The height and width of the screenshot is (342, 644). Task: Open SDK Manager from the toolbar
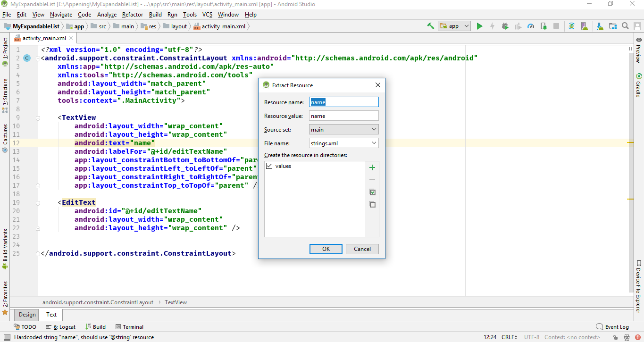tap(599, 26)
